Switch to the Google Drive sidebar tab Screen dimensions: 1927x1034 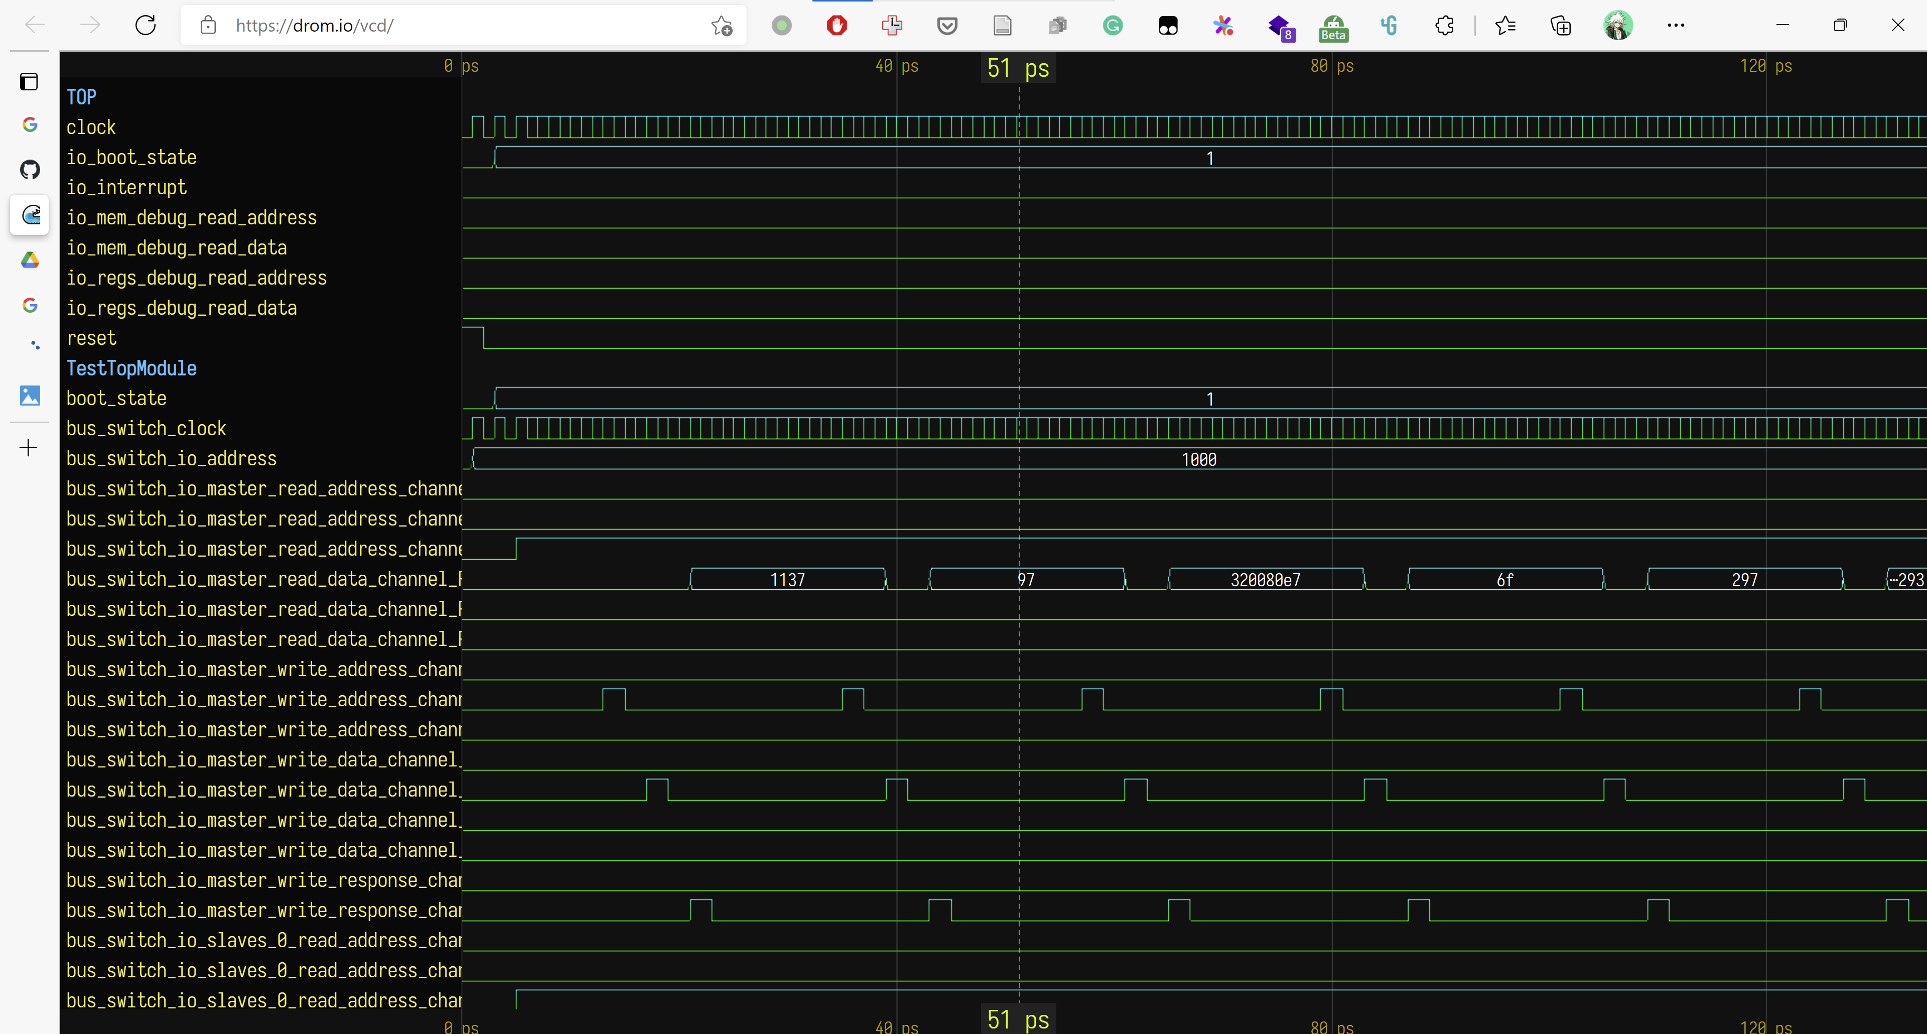tap(29, 261)
